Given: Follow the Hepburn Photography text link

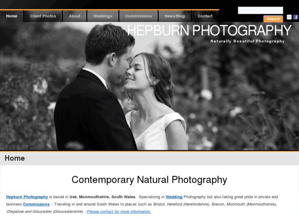Looking at the screenshot, I should 27,197.
